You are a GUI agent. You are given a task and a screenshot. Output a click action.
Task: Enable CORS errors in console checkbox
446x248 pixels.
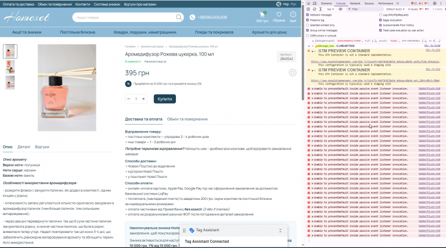click(x=307, y=36)
